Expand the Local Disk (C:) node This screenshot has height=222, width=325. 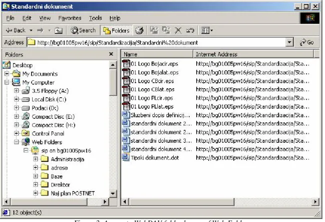tap(17, 99)
